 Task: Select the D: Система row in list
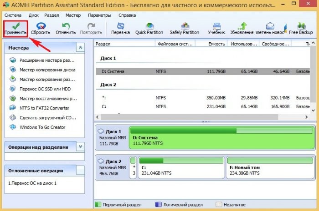click(203, 71)
